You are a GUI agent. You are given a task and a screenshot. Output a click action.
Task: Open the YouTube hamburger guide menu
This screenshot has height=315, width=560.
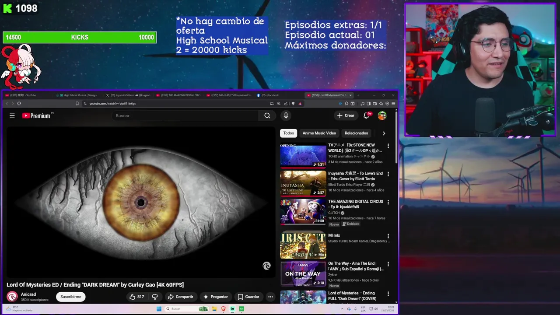tap(12, 115)
